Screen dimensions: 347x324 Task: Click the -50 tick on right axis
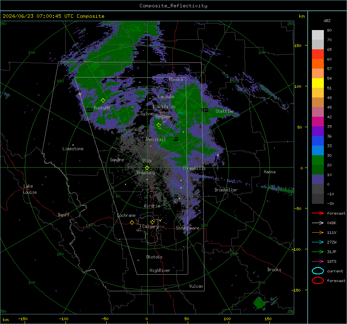[298, 208]
